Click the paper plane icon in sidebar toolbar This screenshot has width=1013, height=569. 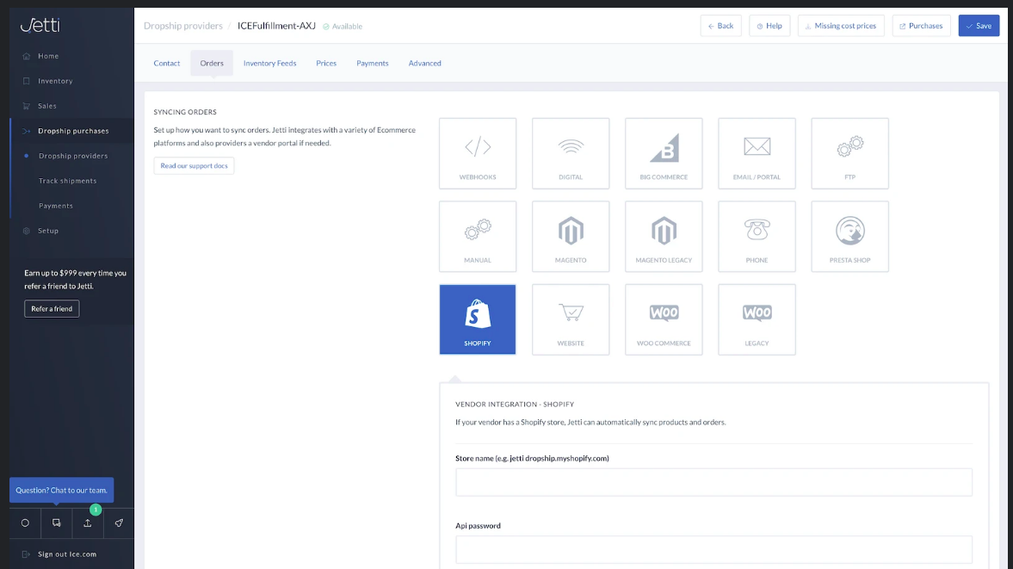click(119, 523)
